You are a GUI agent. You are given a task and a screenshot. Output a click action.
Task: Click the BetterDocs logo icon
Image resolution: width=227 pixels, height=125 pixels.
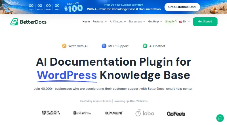14,22
